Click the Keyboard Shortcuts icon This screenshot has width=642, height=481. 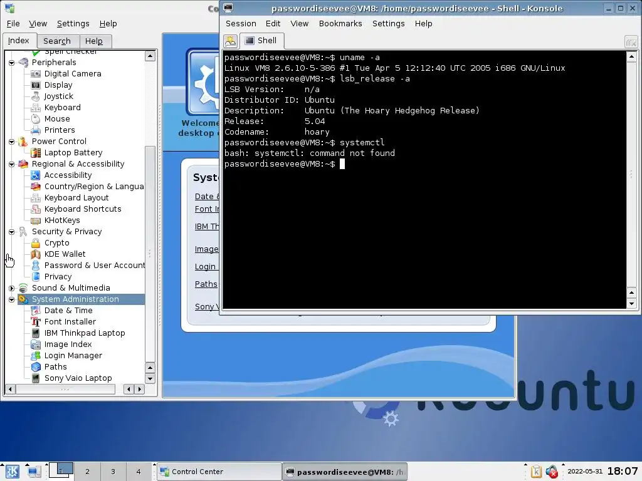(x=36, y=209)
